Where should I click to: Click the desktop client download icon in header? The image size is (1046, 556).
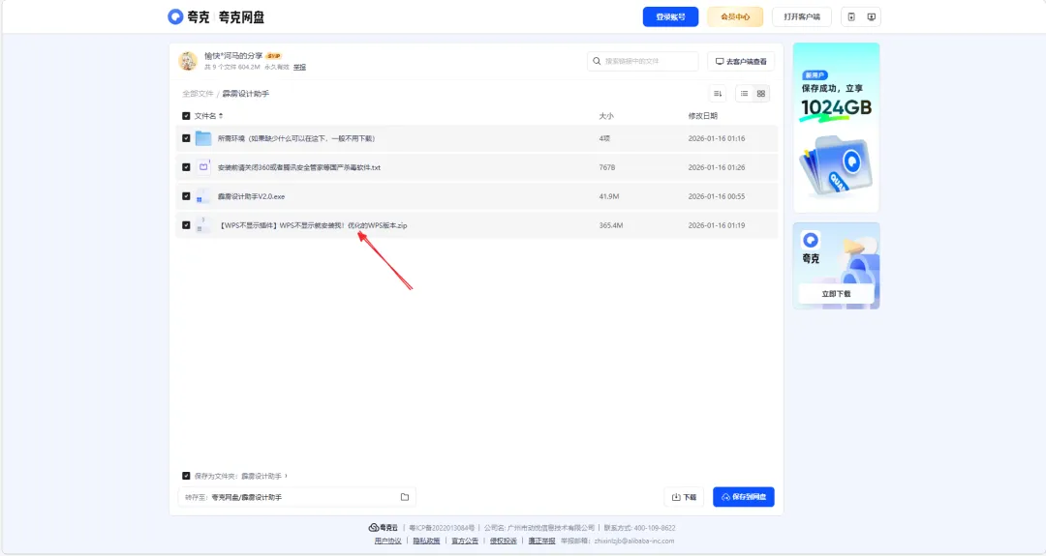point(872,16)
